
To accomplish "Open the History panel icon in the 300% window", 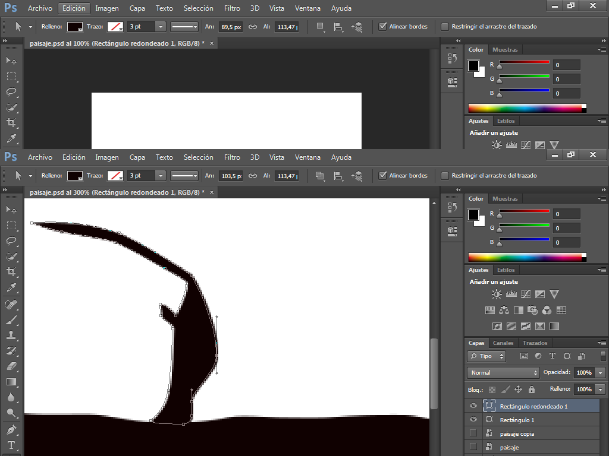I will (452, 207).
